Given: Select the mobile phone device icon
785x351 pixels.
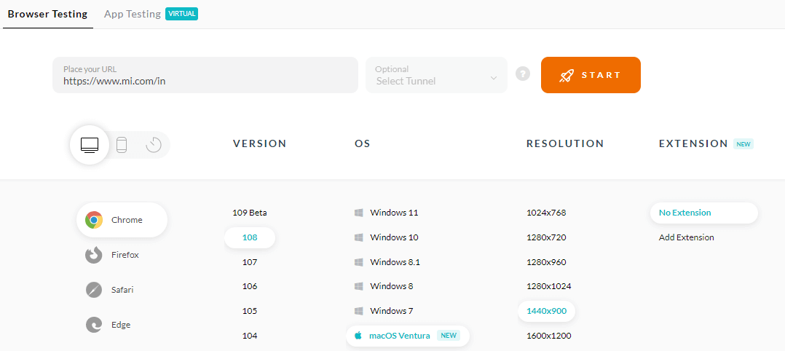Looking at the screenshot, I should (x=121, y=145).
